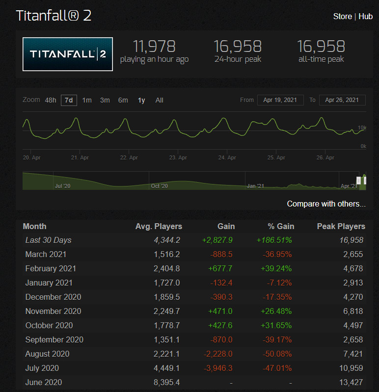Image resolution: width=379 pixels, height=392 pixels.
Task: Set chart zoom to 6m
Action: tap(123, 100)
